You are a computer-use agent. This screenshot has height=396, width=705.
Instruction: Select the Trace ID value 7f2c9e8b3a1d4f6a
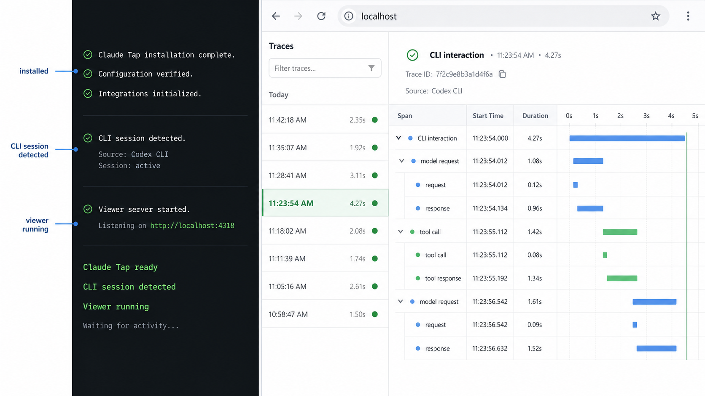pyautogui.click(x=464, y=74)
